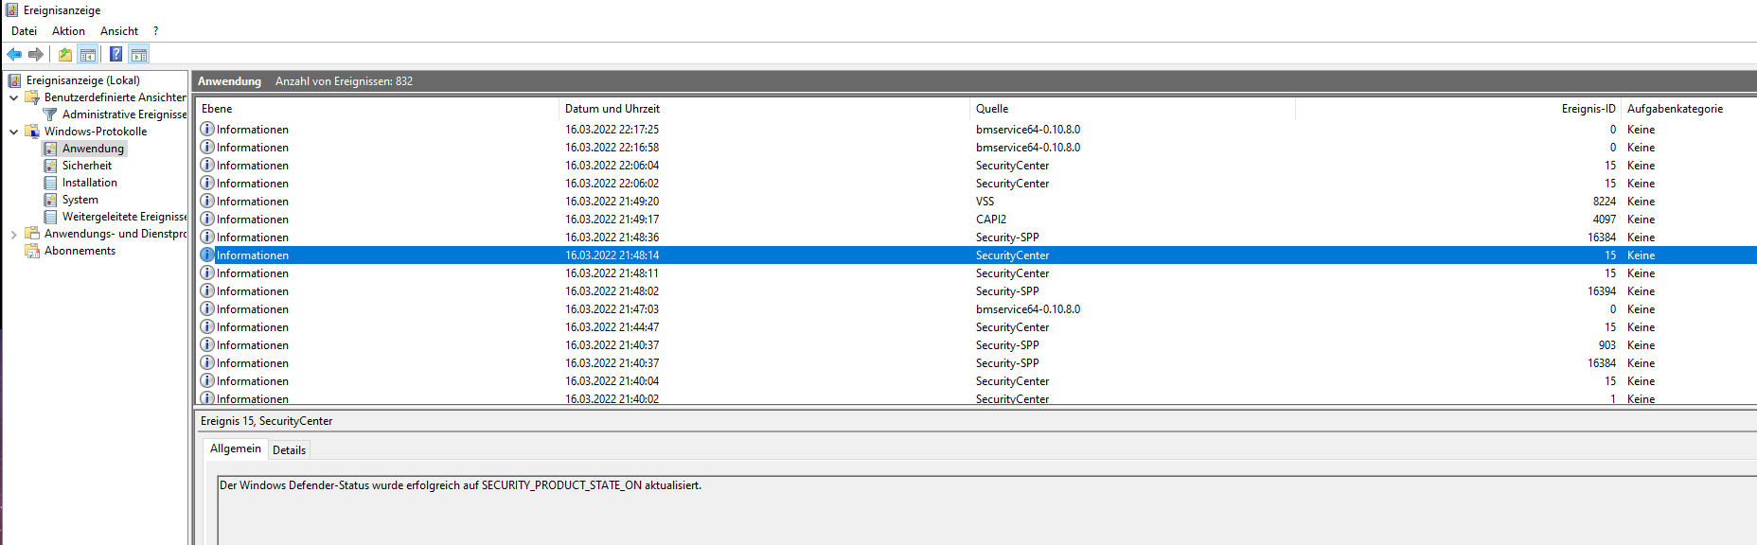Click the Weitergeleitete Ereignisse log icon
This screenshot has width=1757, height=545.
point(50,217)
